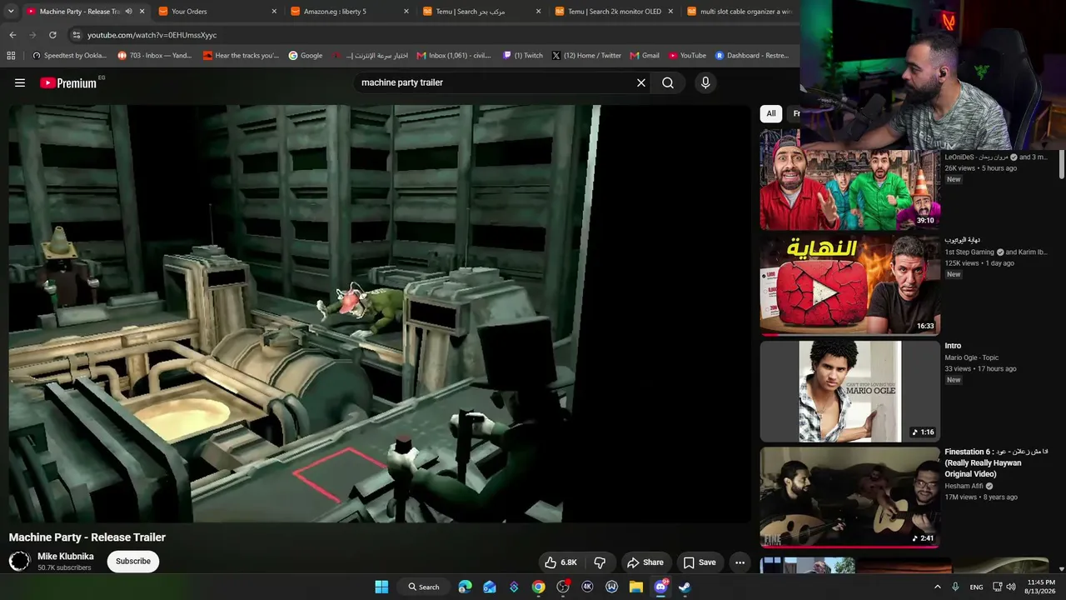This screenshot has height=600, width=1066.
Task: Switch to the Amazon.eg liberty 5 tab
Action: click(x=347, y=12)
